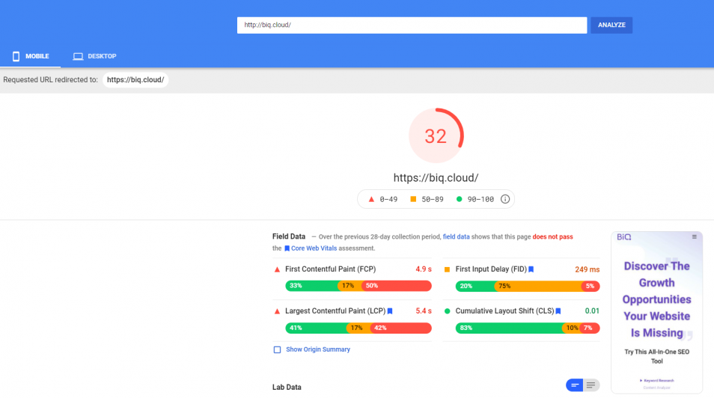Click the FID distribution bar
714x398 pixels.
(528, 286)
